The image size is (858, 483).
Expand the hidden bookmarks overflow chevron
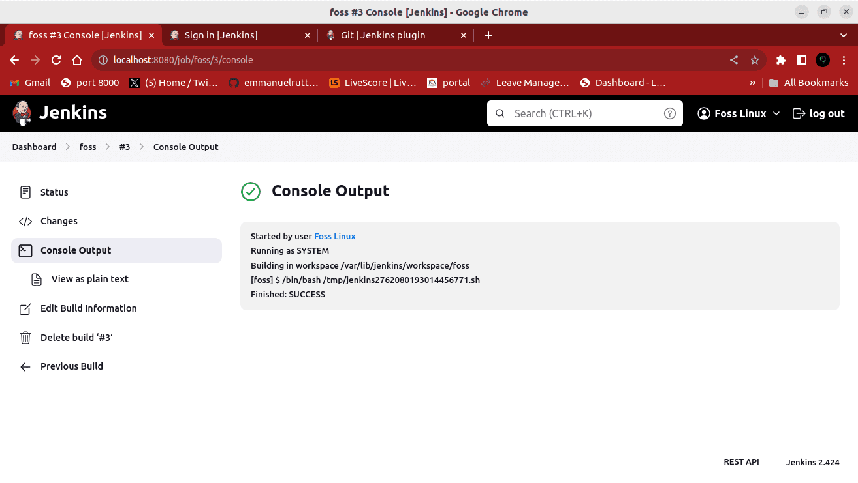tap(752, 83)
